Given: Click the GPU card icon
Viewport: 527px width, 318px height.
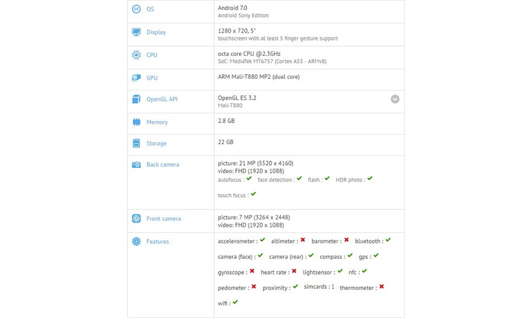Looking at the screenshot, I should (136, 78).
